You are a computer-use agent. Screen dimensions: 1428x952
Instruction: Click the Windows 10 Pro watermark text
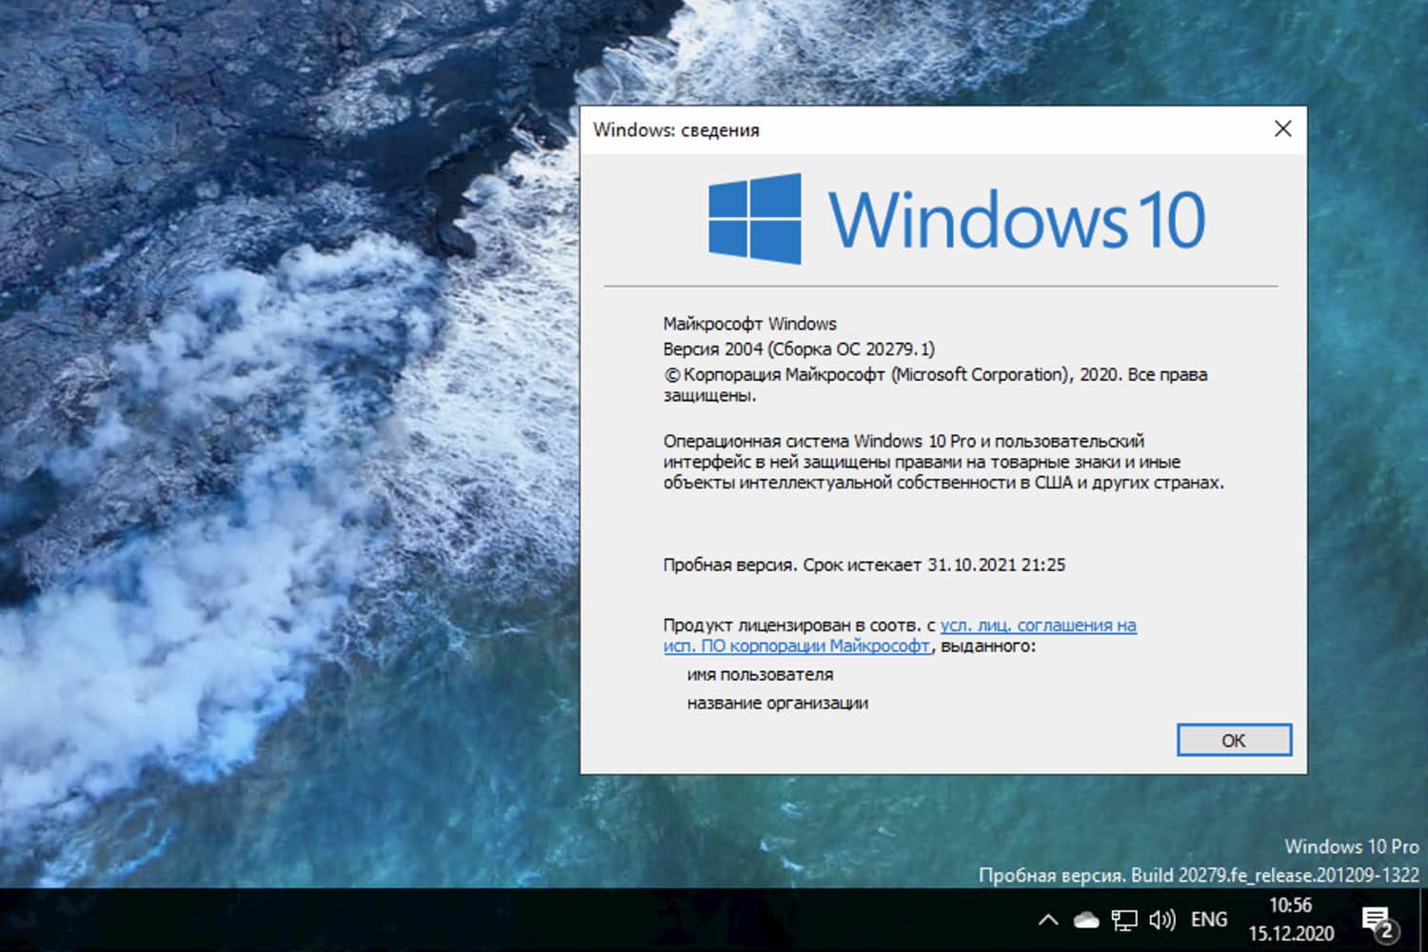coord(1352,846)
